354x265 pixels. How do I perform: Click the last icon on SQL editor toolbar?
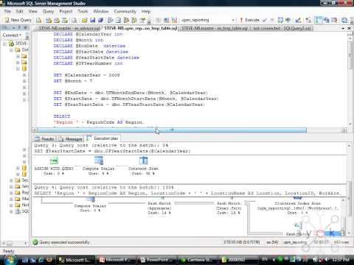[x=344, y=20]
